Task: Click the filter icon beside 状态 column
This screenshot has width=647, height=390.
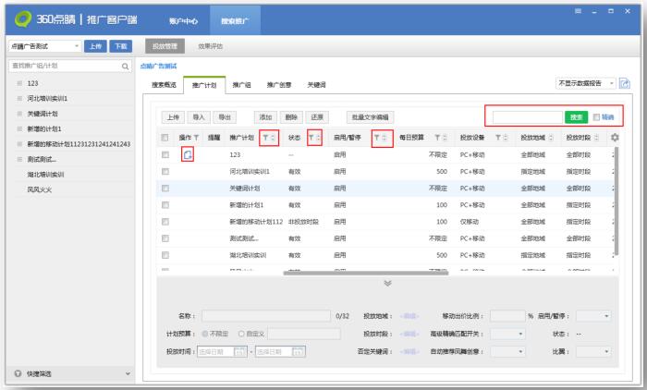Action: point(311,138)
